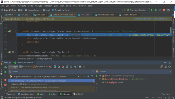Open the Endpoints tab in Debug panel
The image size is (175, 99).
pos(40,67)
